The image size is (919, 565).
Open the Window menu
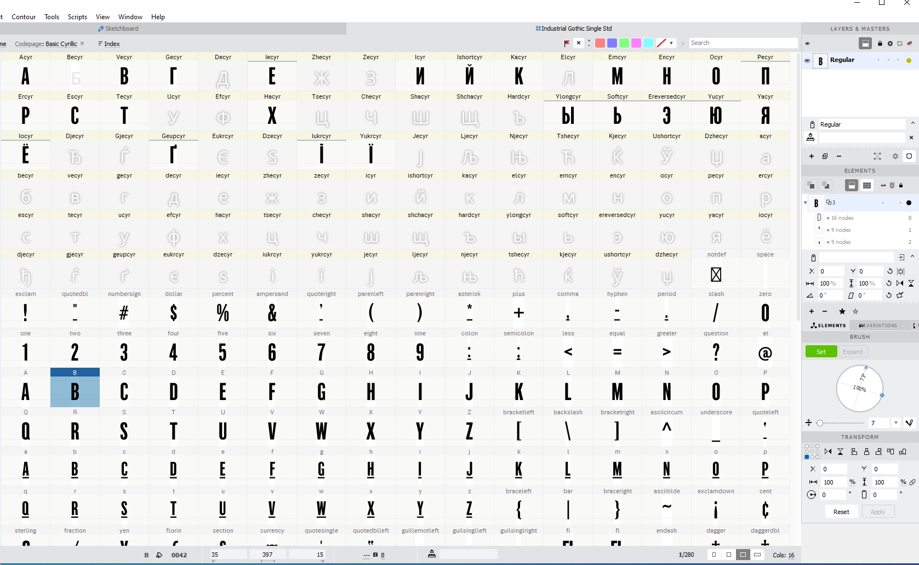click(x=130, y=17)
